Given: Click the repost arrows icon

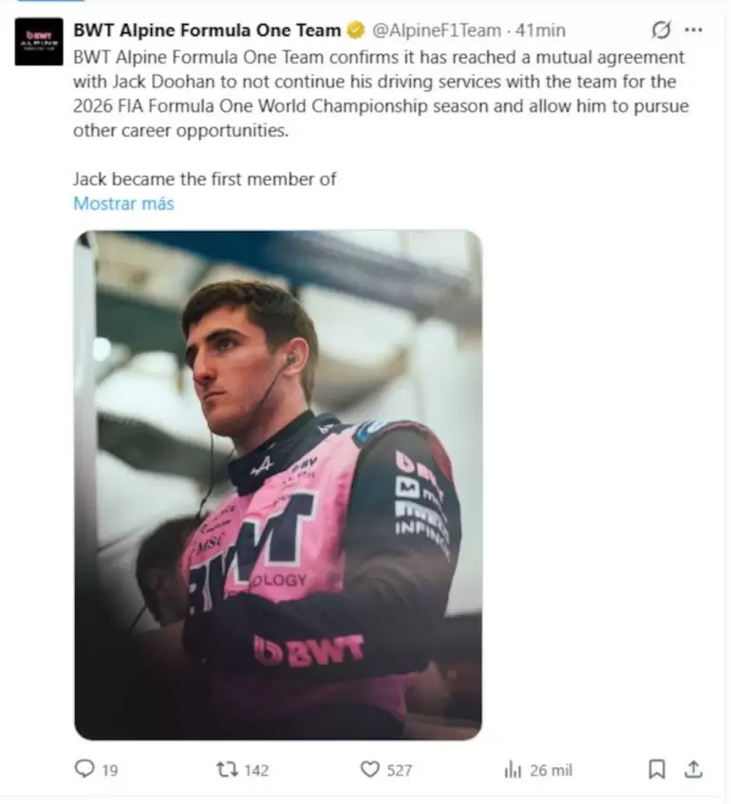Looking at the screenshot, I should tap(225, 769).
